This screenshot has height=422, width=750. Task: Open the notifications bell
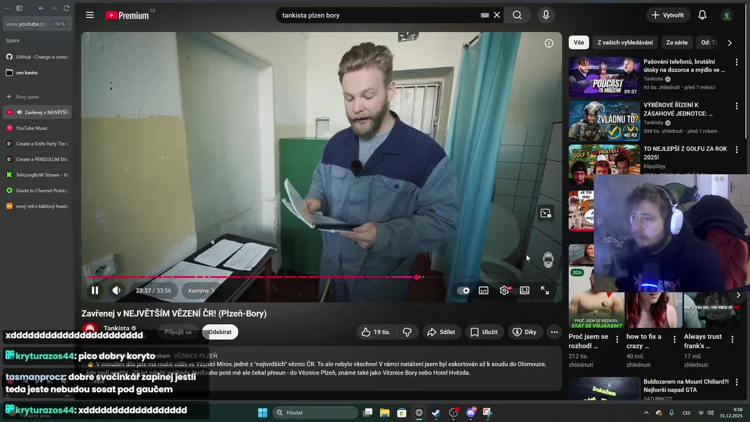click(x=702, y=15)
